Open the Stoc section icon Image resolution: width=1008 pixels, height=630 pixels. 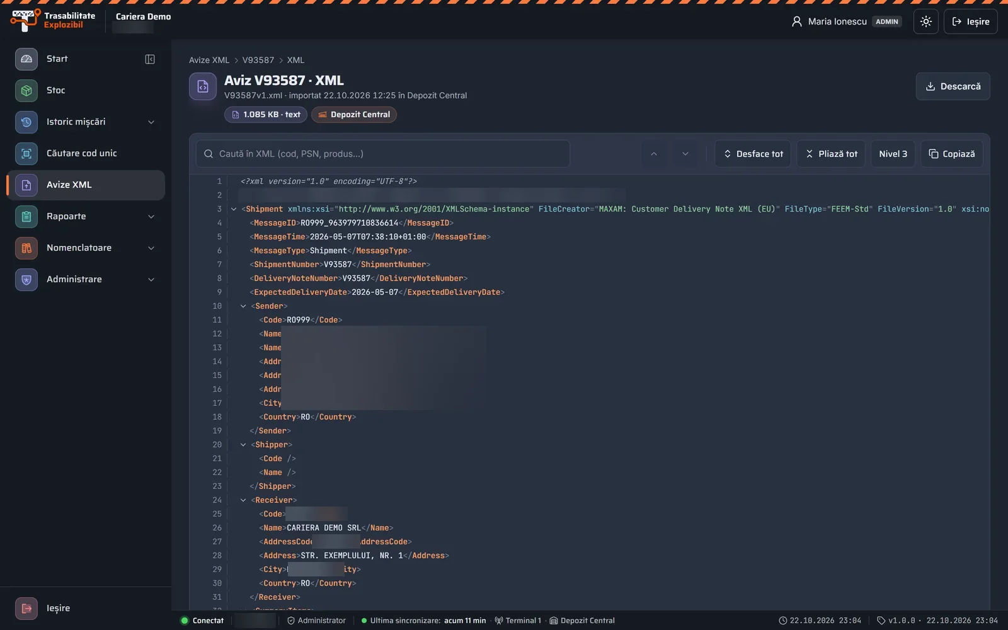26,91
